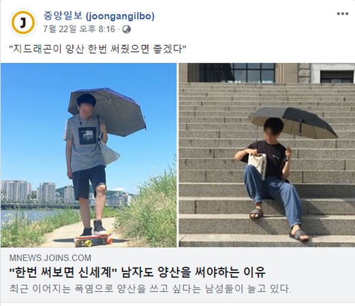Open the 중앙일보 J logo profile picture
Screen dimensions: 355x306
click(x=23, y=22)
